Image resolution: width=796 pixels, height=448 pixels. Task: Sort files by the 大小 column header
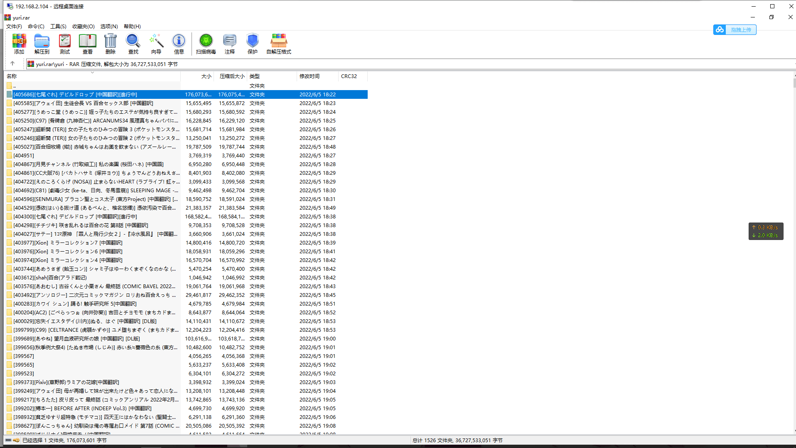206,76
